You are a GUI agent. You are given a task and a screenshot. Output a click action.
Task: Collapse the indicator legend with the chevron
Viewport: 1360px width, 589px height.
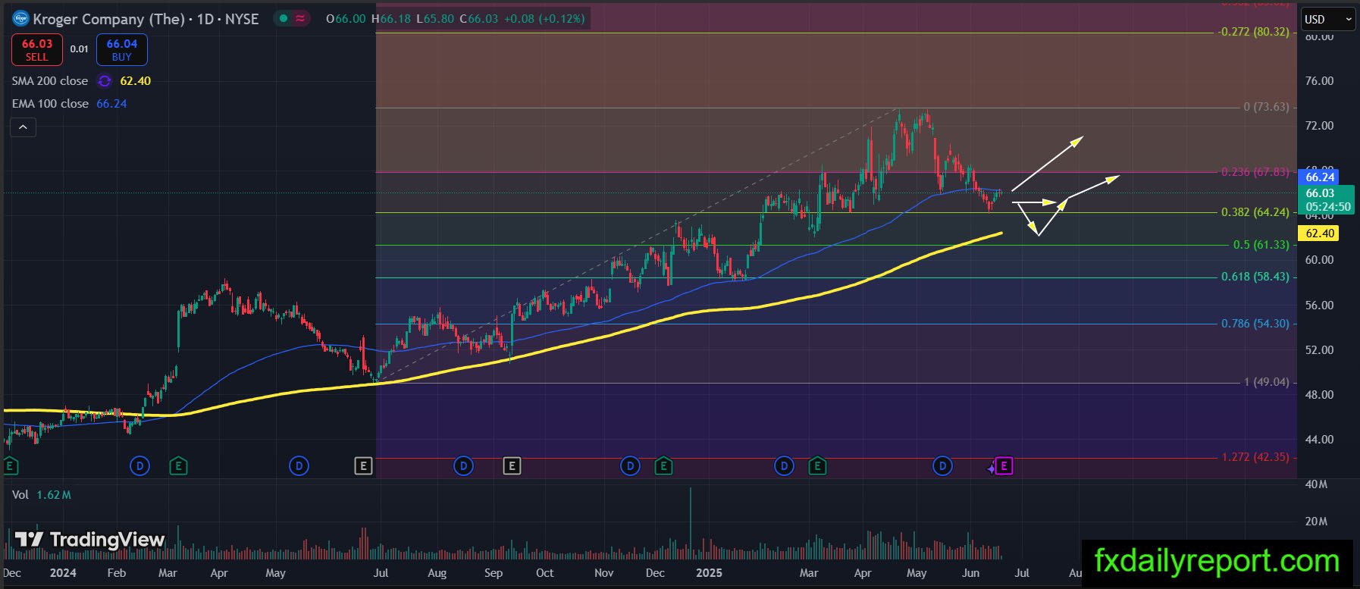[x=23, y=127]
